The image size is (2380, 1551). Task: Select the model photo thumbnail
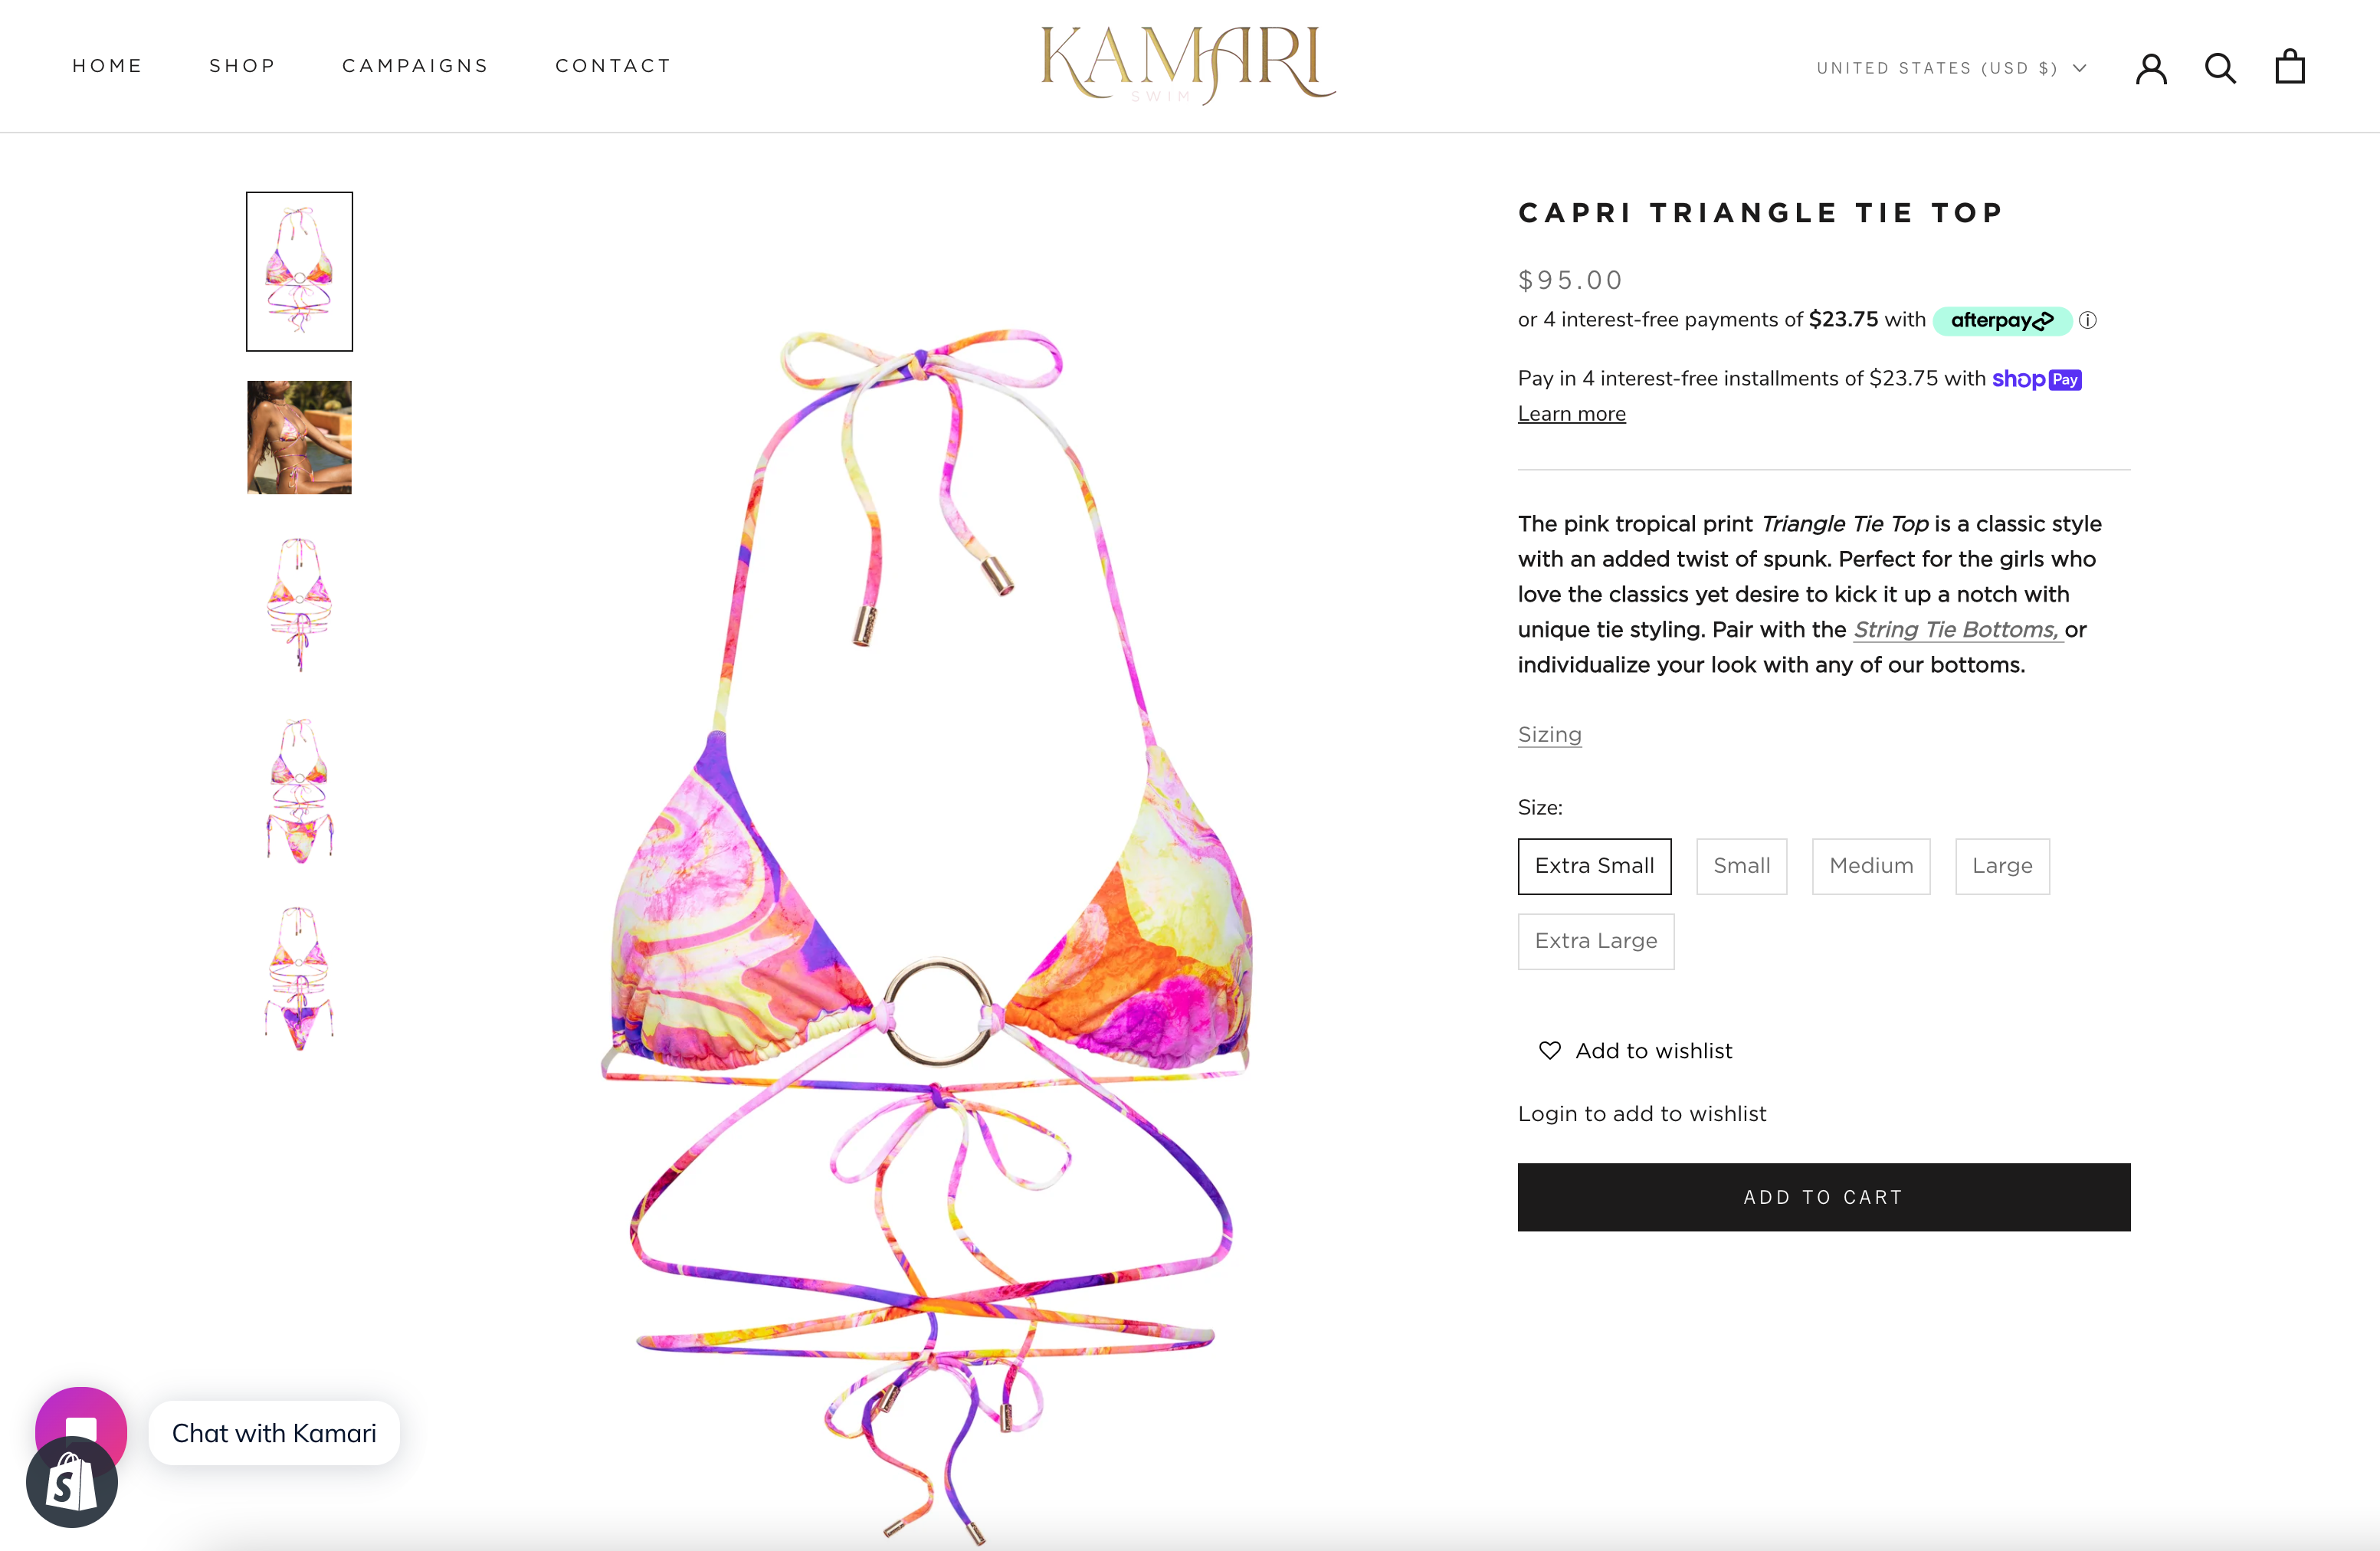(x=299, y=437)
